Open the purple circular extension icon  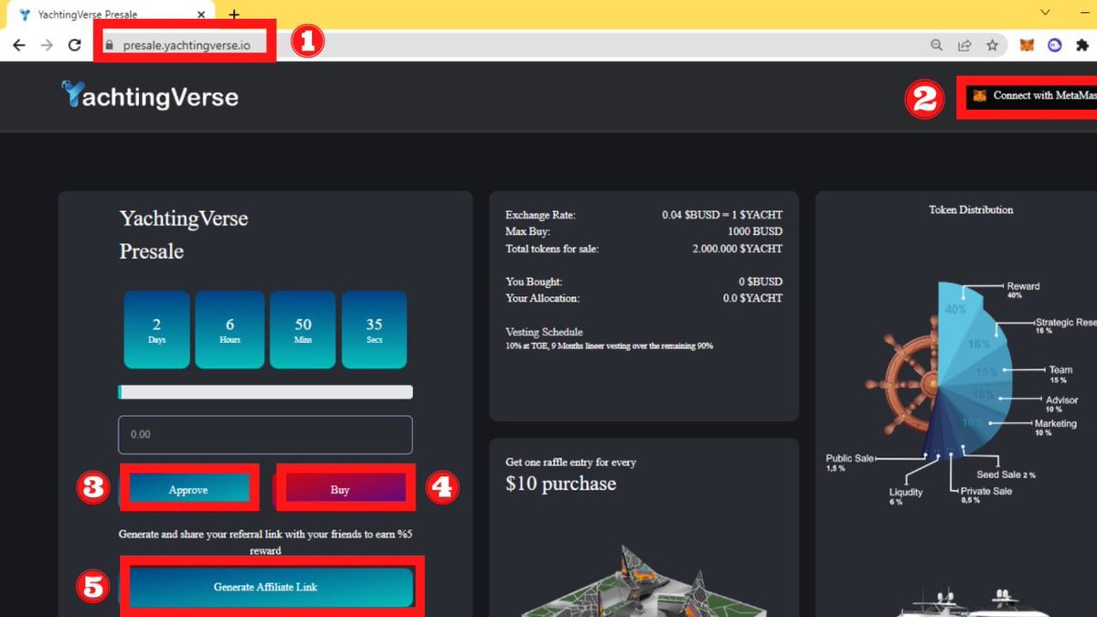(x=1055, y=45)
